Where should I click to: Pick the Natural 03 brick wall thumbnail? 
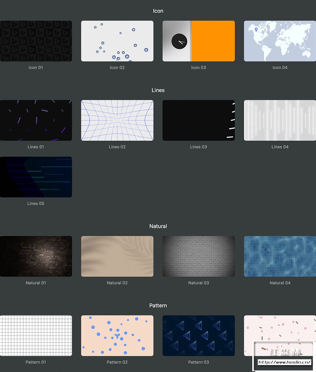(x=199, y=256)
